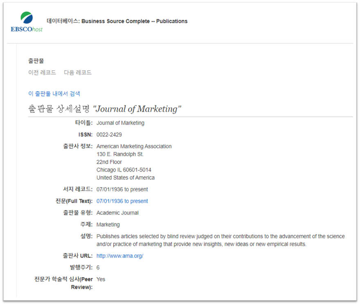Click the 전문(Full Text) field label
Image resolution: width=360 pixels, height=305 pixels.
[x=74, y=201]
